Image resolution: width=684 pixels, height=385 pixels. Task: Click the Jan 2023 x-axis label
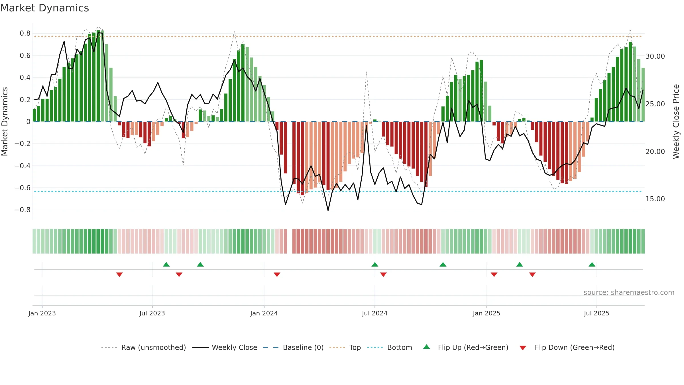click(42, 313)
